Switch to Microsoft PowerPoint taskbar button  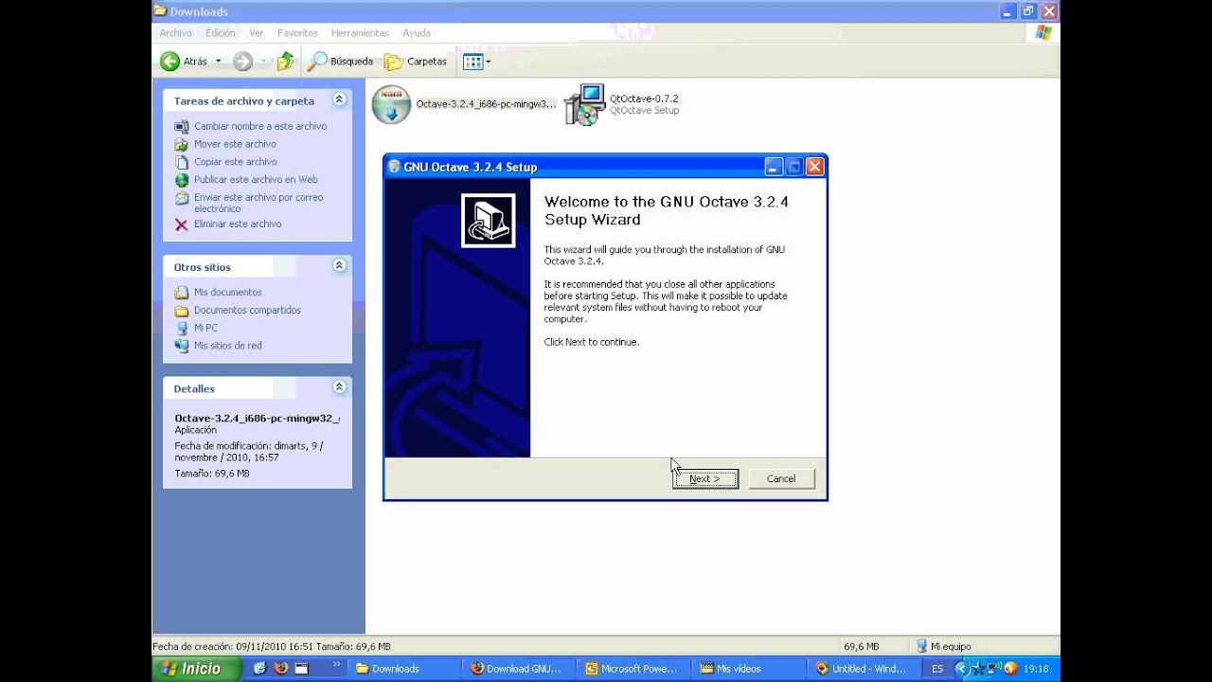click(x=634, y=669)
